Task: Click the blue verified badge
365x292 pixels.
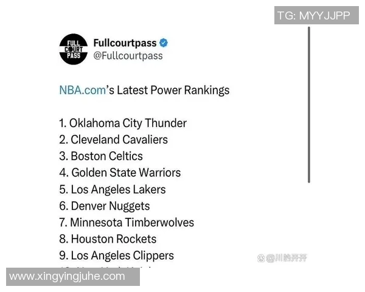Action: tap(164, 43)
